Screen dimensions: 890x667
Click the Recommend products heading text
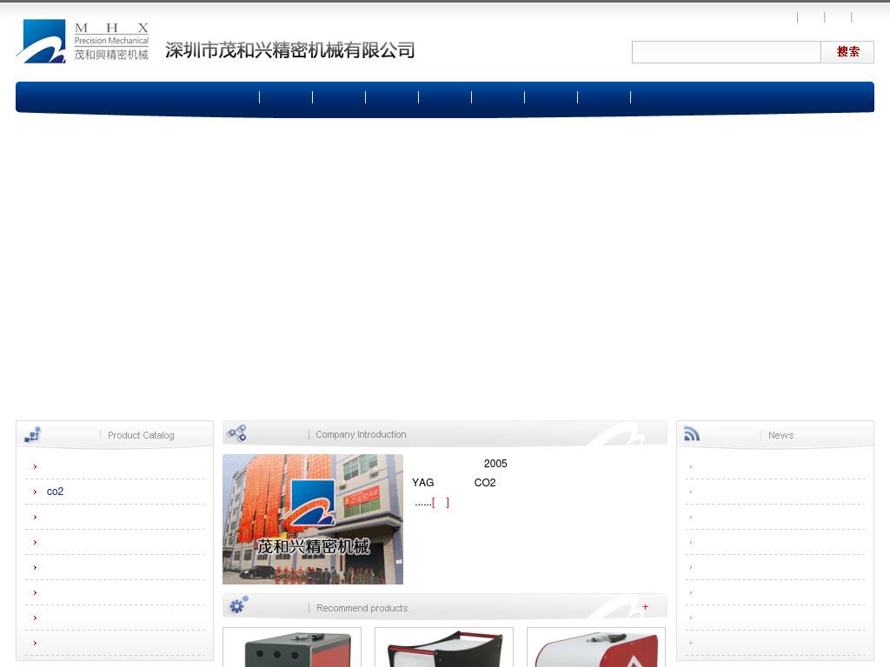point(362,608)
